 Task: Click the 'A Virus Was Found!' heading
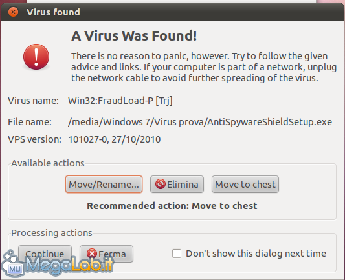(134, 35)
